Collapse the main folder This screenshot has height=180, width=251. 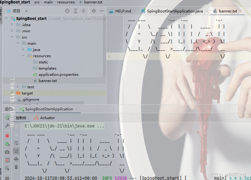[17, 43]
